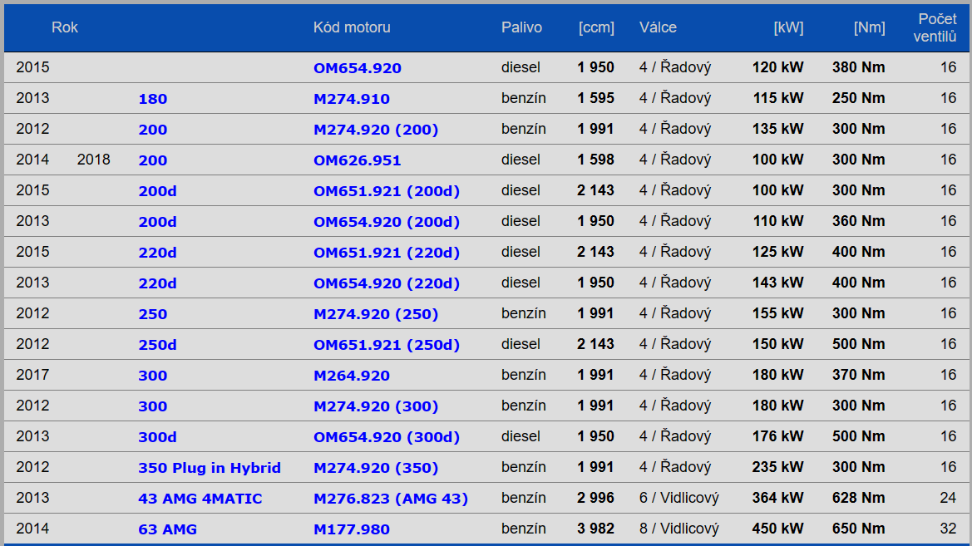972x546 pixels.
Task: Open OM654.920 (220d) engine link
Action: tap(387, 283)
